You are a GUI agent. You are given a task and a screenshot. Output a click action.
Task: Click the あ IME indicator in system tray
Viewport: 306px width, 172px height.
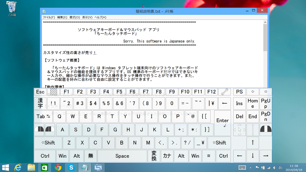pyautogui.click(x=280, y=168)
